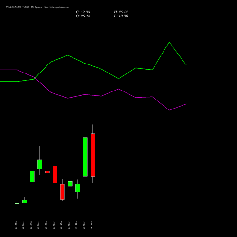
Task: Click the highest peak of the green indicator line
Action: pyautogui.click(x=169, y=42)
